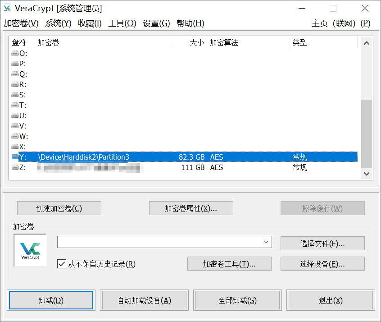Click the 退出(X) button
Image resolution: width=381 pixels, height=322 pixels.
(x=331, y=300)
